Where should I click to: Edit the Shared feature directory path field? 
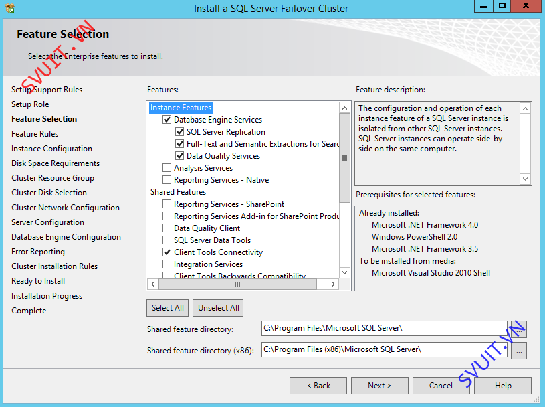385,329
